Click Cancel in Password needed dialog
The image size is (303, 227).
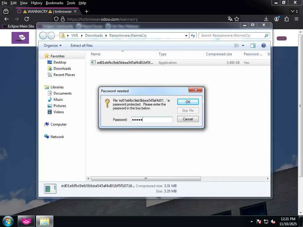point(188,119)
